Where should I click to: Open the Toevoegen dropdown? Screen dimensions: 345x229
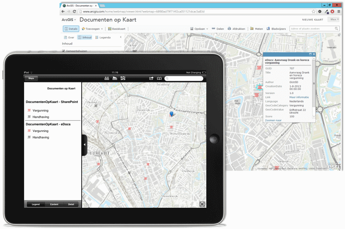coord(92,29)
